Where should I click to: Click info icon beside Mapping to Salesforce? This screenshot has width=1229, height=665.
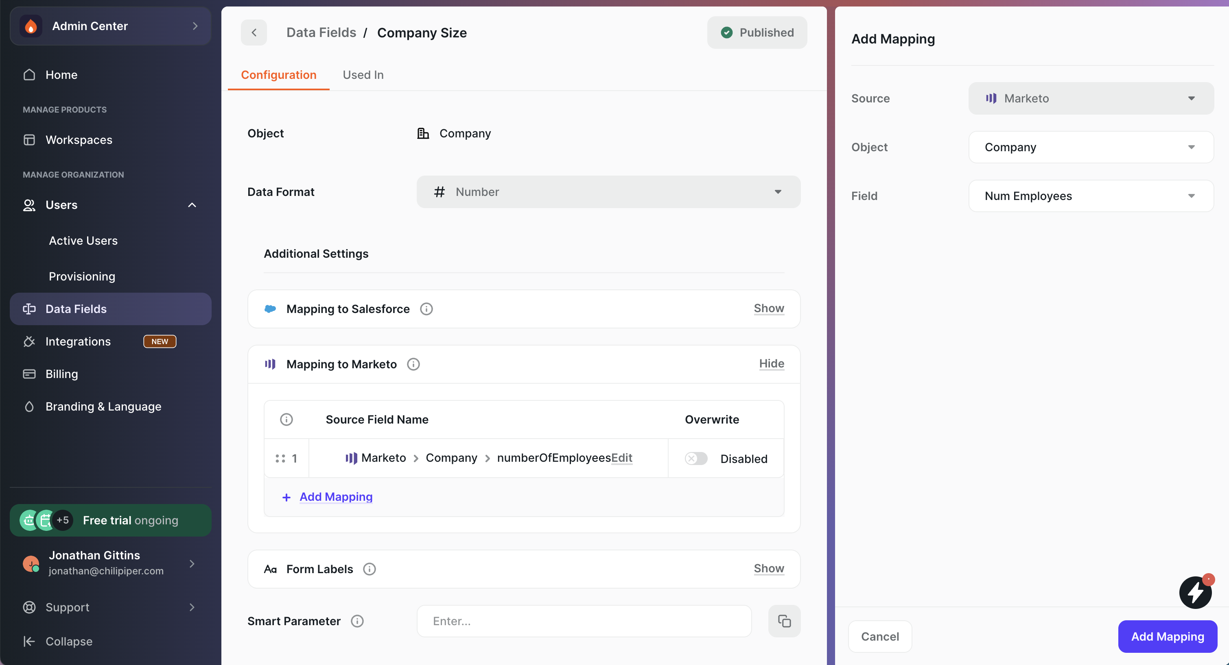[x=426, y=309]
